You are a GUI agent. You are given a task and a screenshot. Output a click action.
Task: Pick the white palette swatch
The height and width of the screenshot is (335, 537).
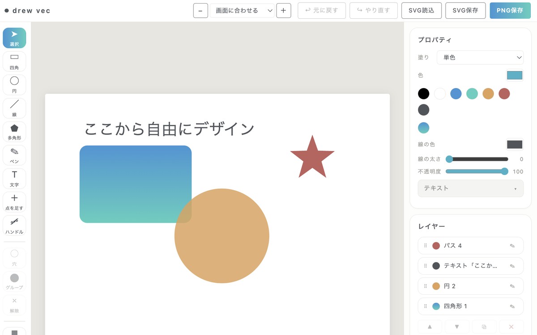click(x=440, y=94)
